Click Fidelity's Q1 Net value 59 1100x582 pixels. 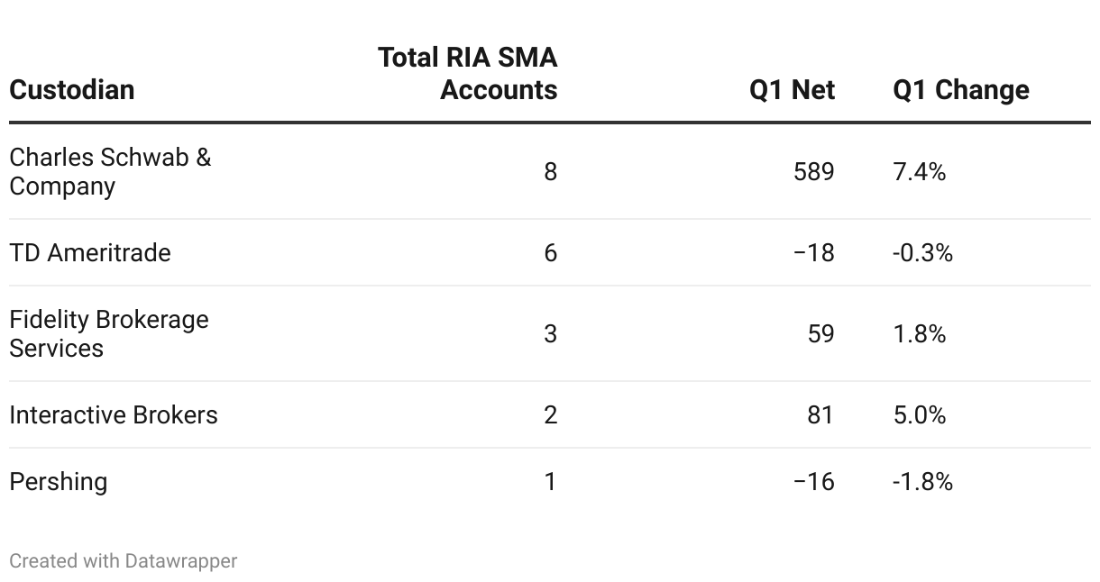(820, 333)
